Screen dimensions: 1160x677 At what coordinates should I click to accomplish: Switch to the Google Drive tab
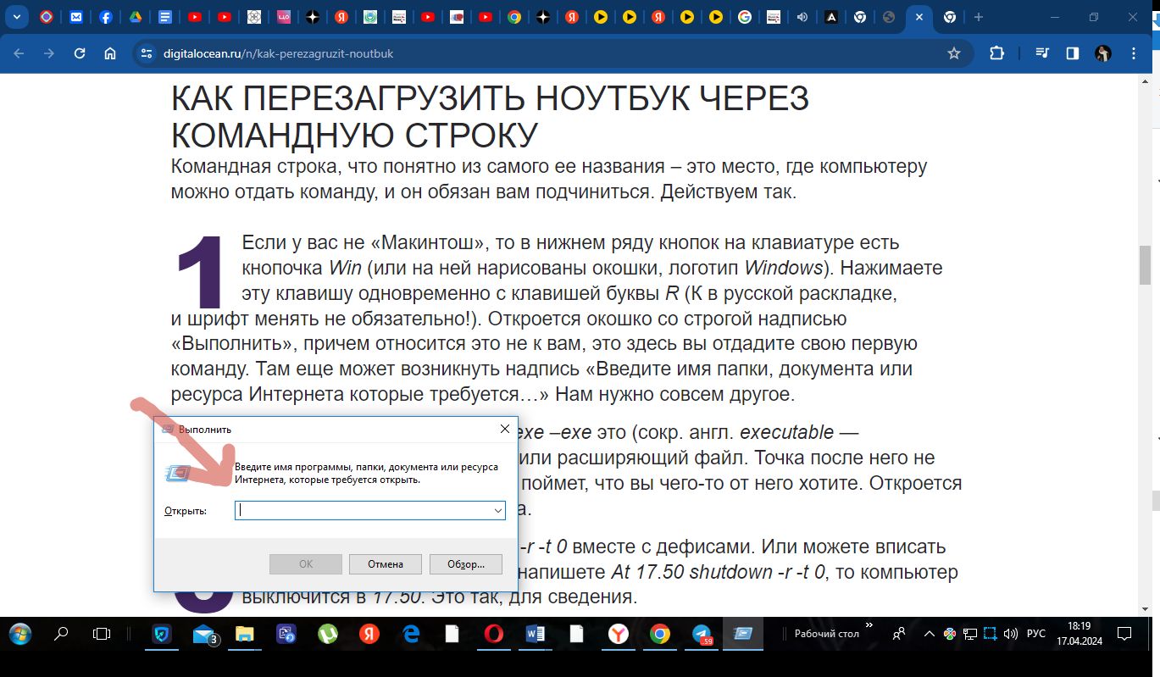pos(135,17)
